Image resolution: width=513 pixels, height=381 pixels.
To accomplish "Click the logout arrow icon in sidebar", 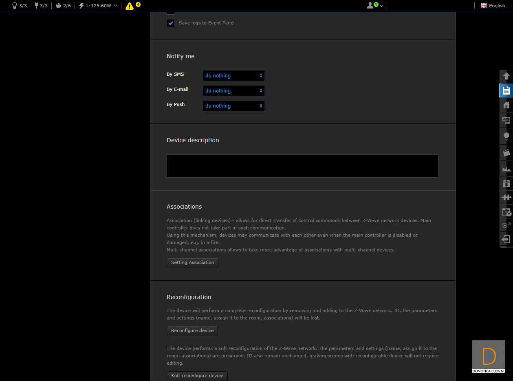I will [506, 239].
